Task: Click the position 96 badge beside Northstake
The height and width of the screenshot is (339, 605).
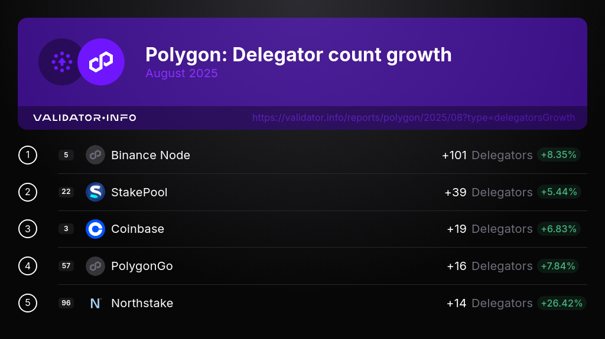Action: (x=66, y=303)
